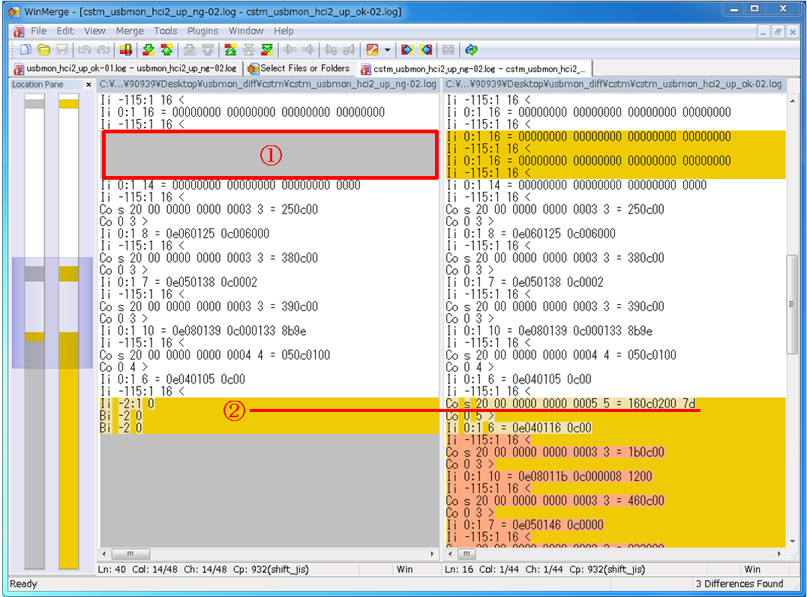Screen dimensions: 807x597
Task: Jump to next difference (red down arrow)
Action: tap(148, 50)
